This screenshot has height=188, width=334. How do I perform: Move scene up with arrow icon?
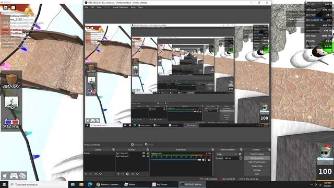tap(96, 174)
